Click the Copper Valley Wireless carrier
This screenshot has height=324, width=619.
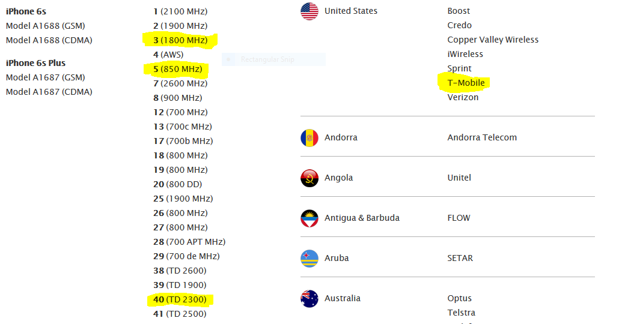click(x=493, y=40)
